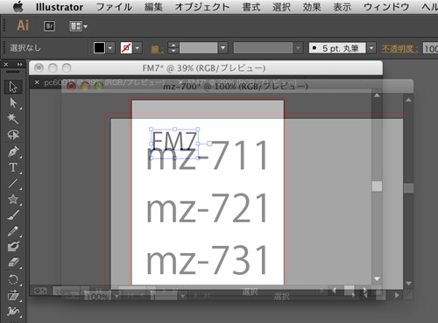Click the 5 pt. 丸筆 brush definition field
Viewport: 438px width, 323px height.
(337, 48)
